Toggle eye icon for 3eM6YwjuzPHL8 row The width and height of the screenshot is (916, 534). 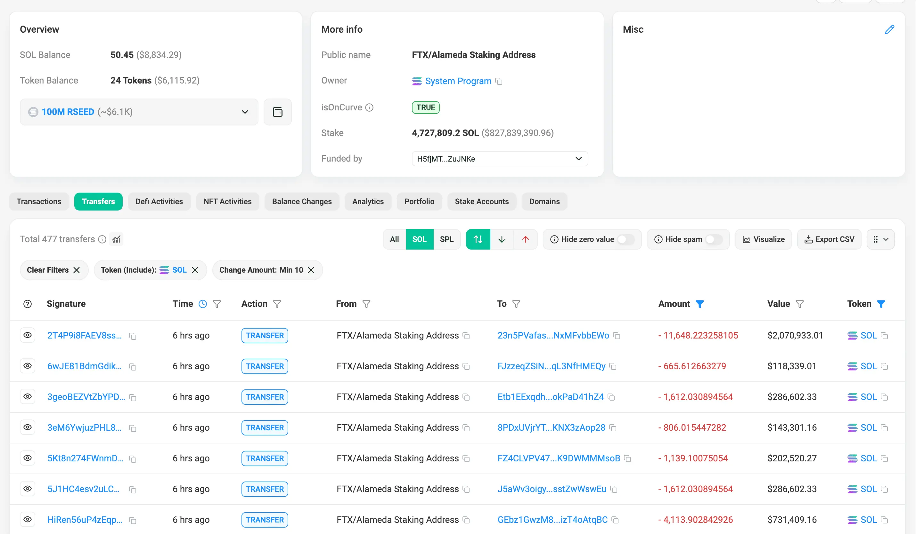pyautogui.click(x=28, y=427)
